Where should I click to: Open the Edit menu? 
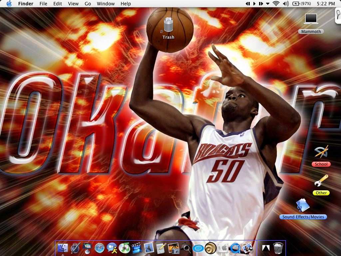point(58,4)
